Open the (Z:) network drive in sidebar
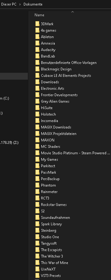The width and height of the screenshot is (111, 280). click(x=9, y=143)
